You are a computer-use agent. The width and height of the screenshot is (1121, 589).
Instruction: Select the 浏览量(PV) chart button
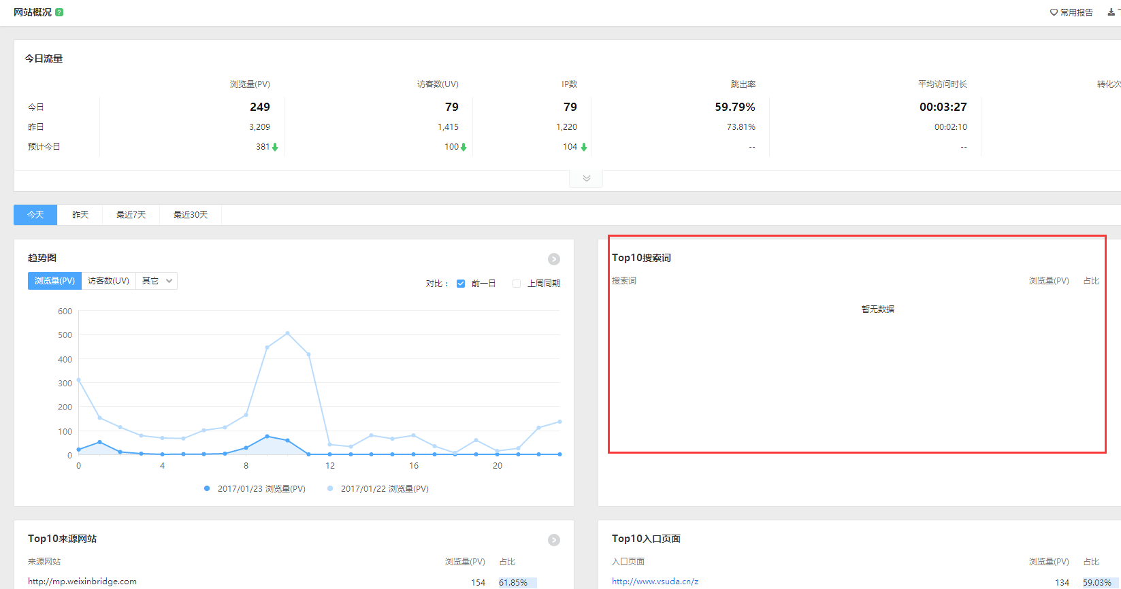click(54, 281)
